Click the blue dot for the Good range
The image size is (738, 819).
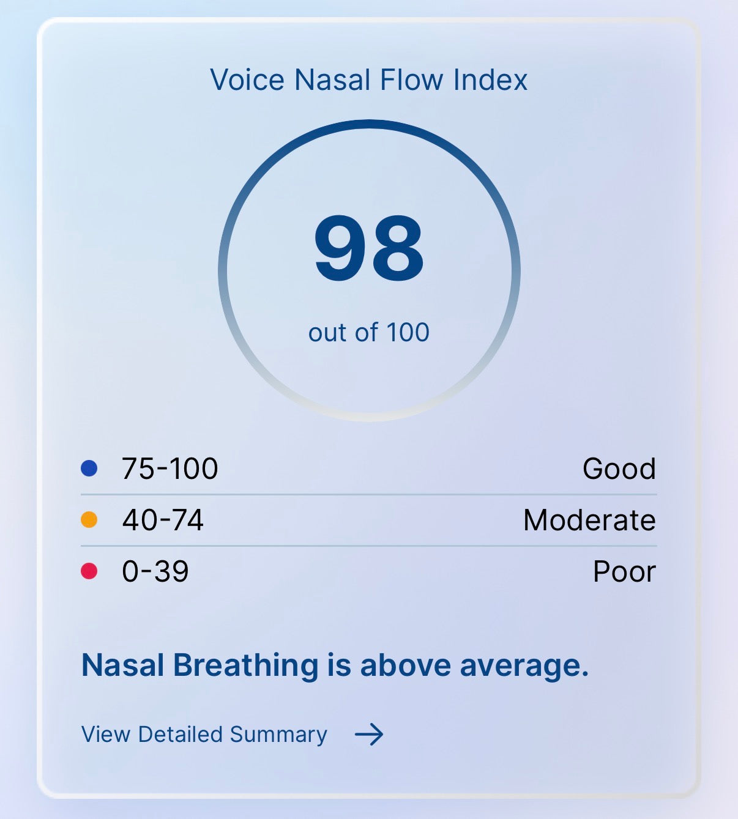89,469
